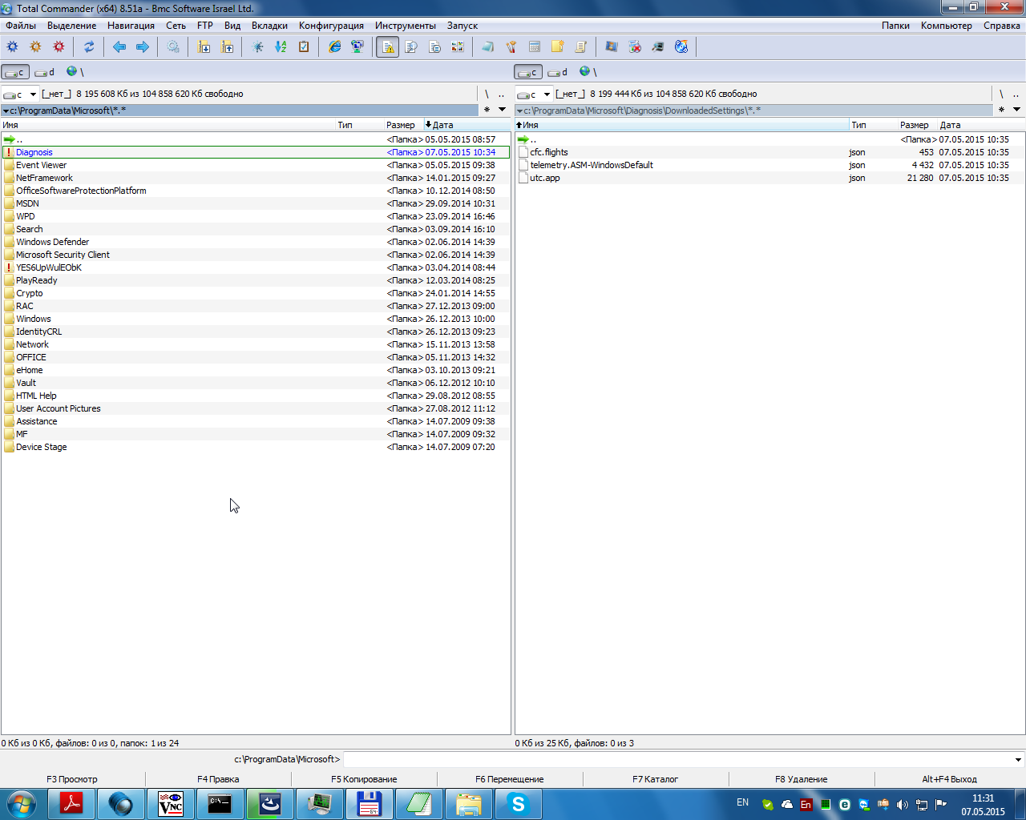The image size is (1026, 820).
Task: Open the paint brushes toolbar icon
Action: pos(511,47)
